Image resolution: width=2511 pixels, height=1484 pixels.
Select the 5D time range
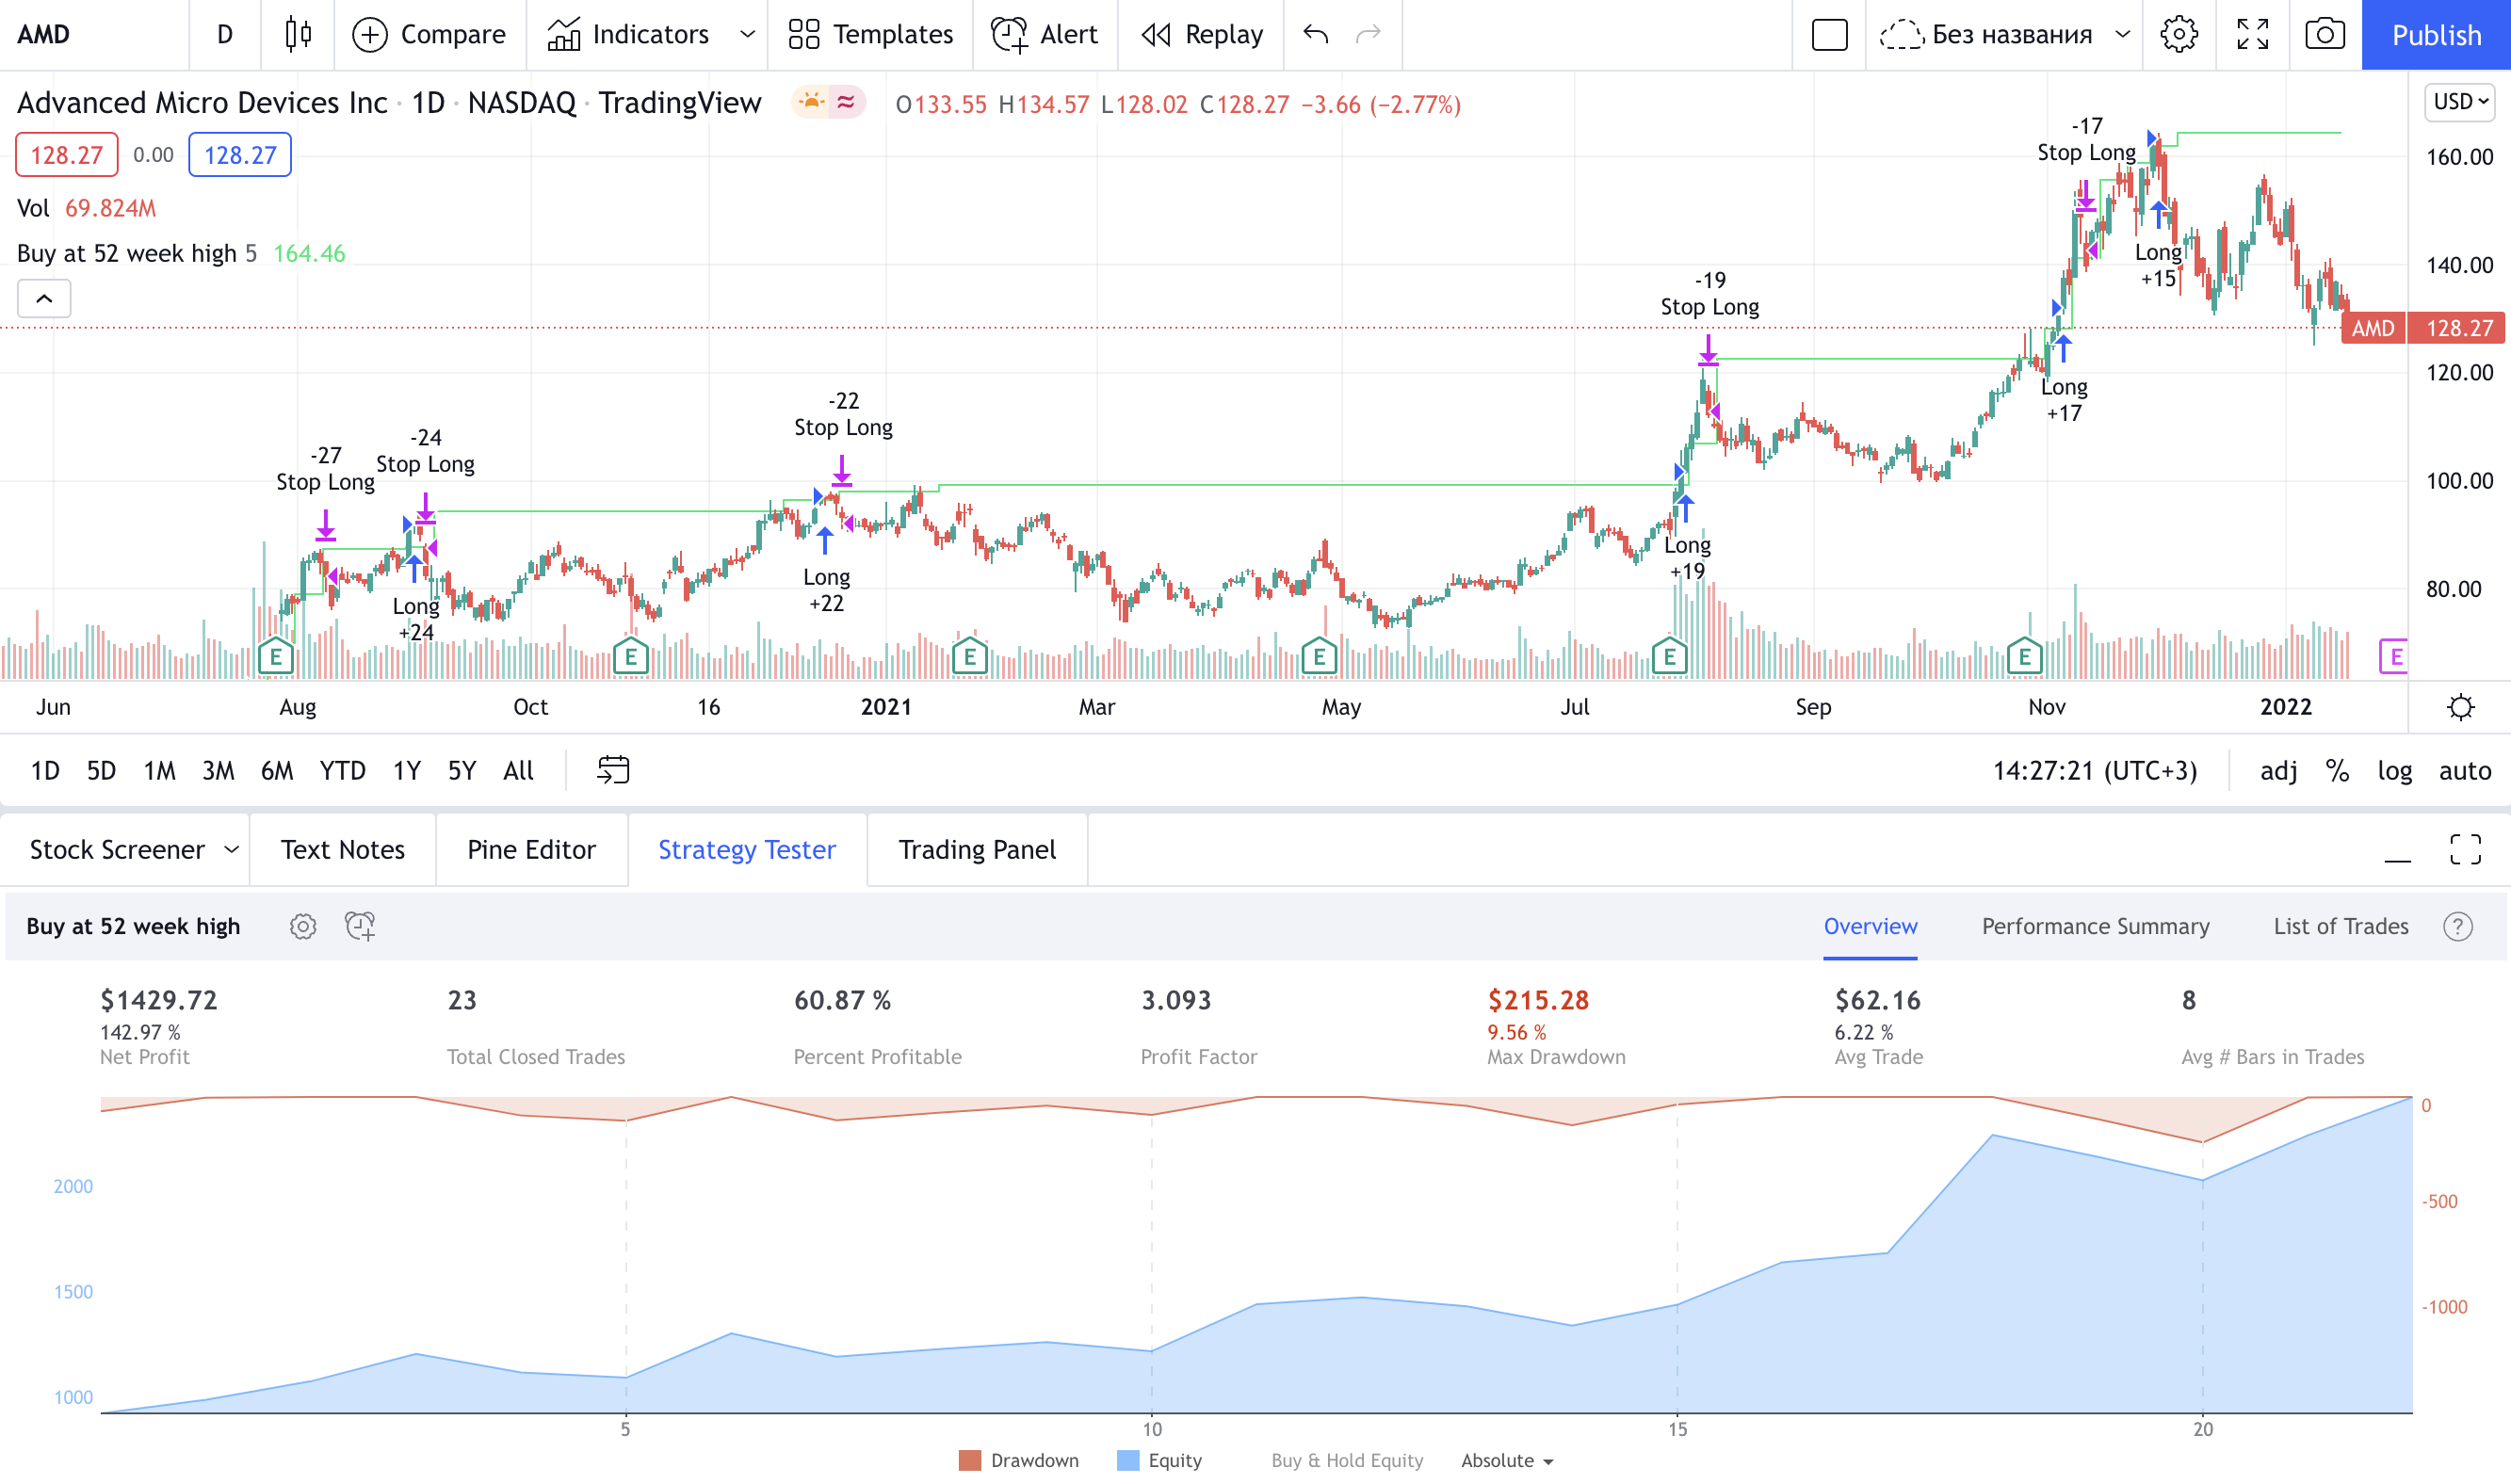point(101,771)
